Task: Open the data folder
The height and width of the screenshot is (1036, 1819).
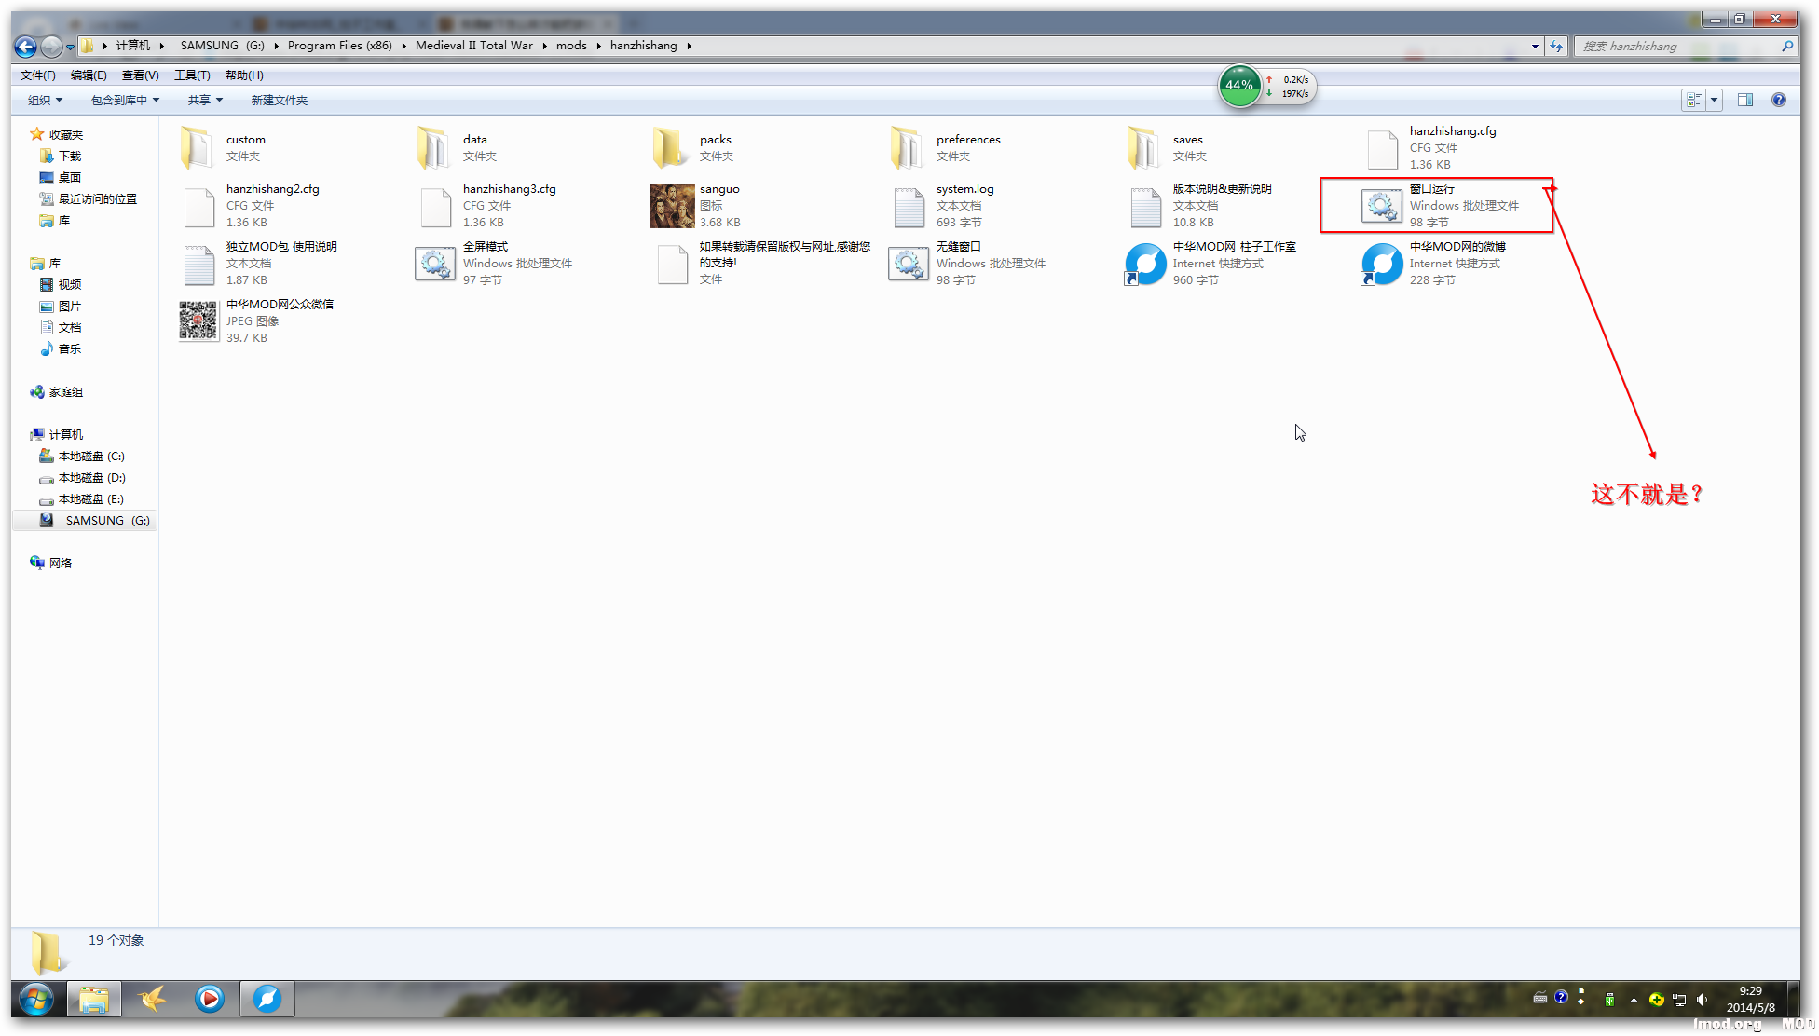Action: click(x=435, y=148)
